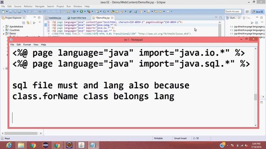The width and height of the screenshot is (266, 149).
Task: Open the Eclipse Project menu
Action: tap(60, 7)
